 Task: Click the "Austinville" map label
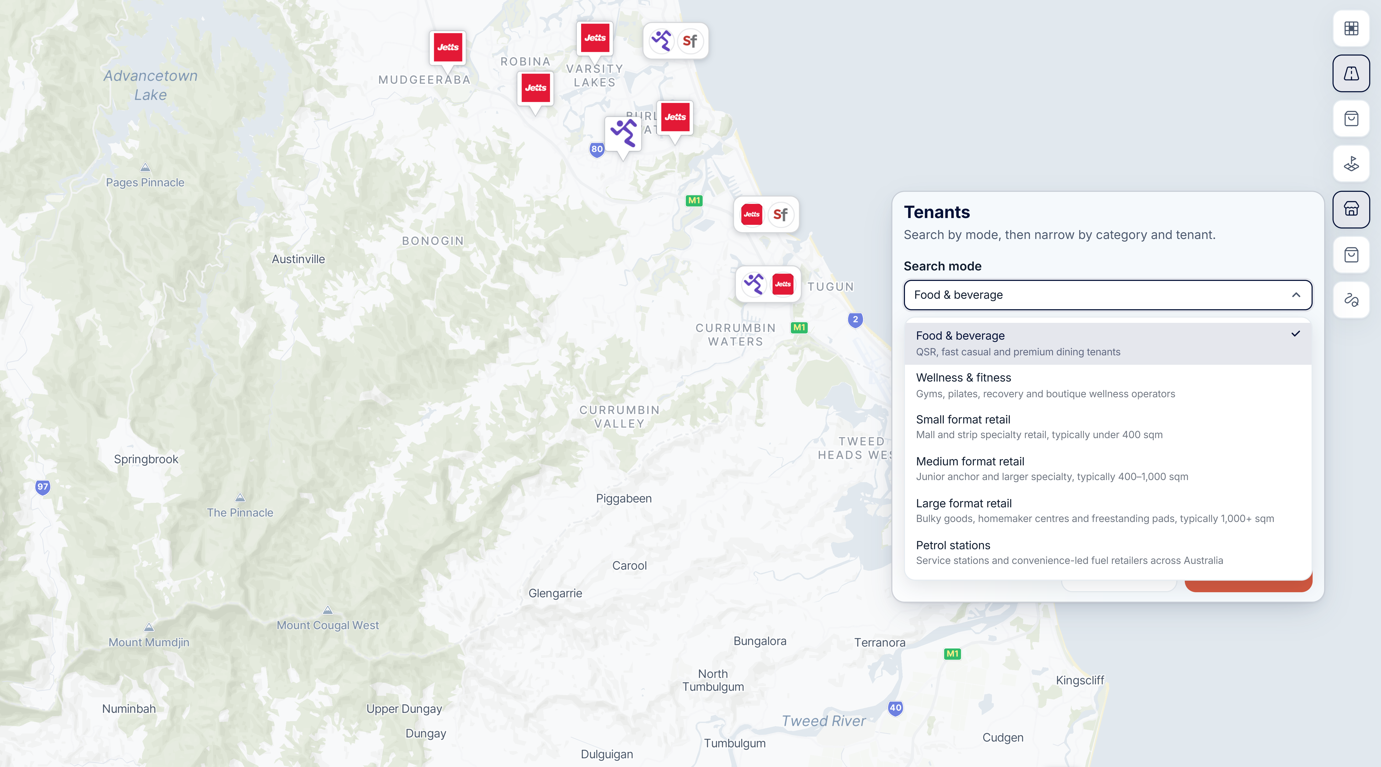(298, 259)
